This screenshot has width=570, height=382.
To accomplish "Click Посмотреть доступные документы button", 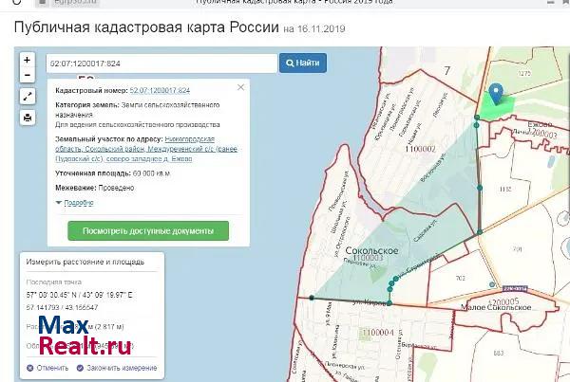I will coord(148,230).
